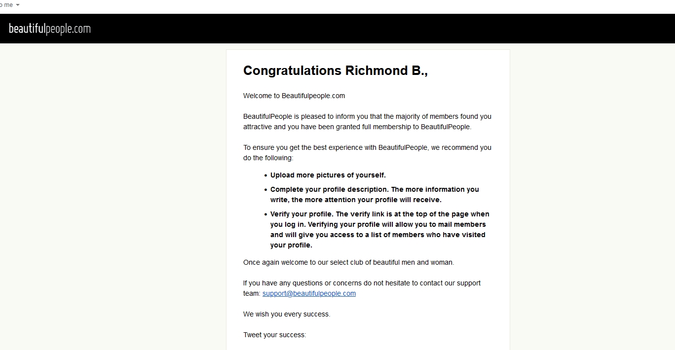675x350 pixels.
Task: Click the "Congratulations Richmond B.," heading
Action: (336, 70)
